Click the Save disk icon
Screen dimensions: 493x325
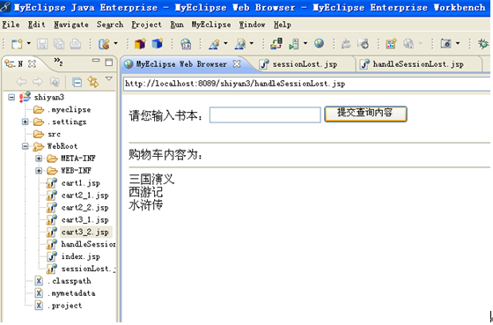click(x=42, y=44)
